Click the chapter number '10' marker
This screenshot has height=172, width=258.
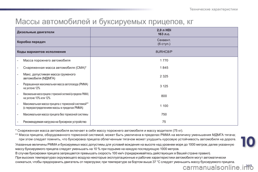point(248,142)
